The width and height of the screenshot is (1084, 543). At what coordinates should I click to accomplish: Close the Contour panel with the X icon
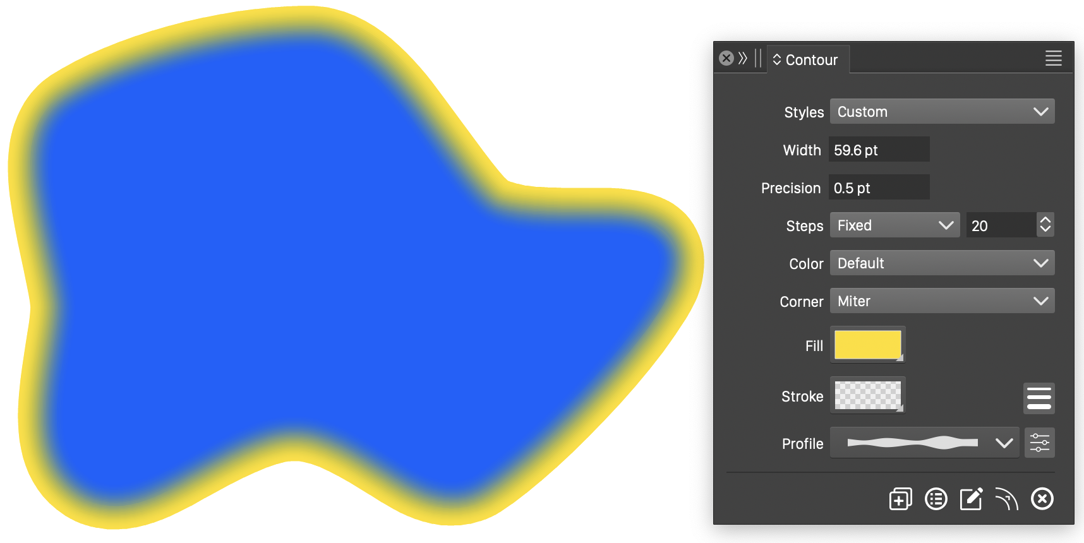click(x=726, y=59)
